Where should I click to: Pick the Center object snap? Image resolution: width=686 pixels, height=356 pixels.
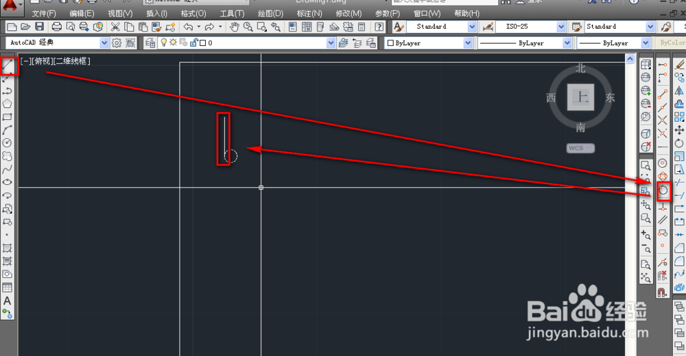[x=663, y=163]
